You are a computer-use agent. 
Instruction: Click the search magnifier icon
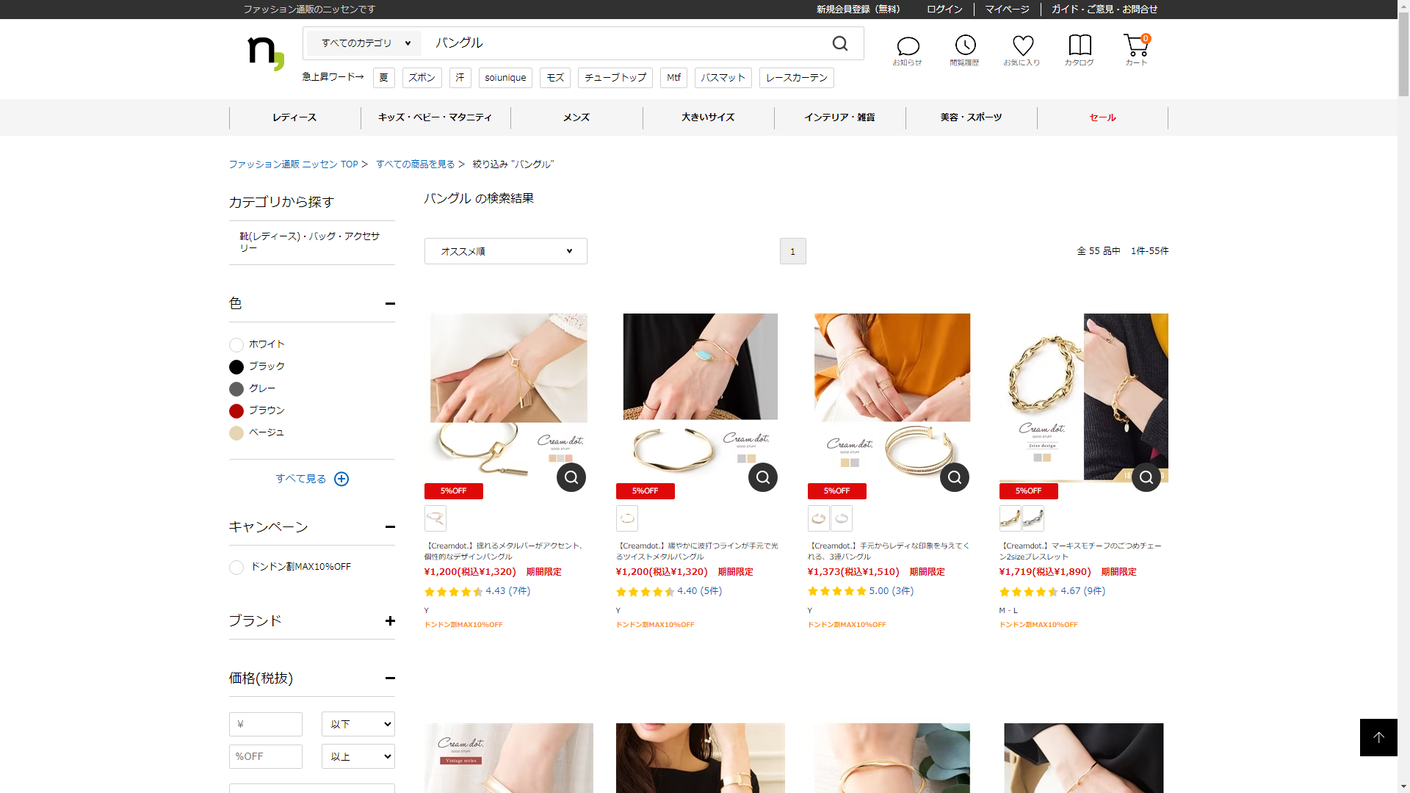click(840, 44)
